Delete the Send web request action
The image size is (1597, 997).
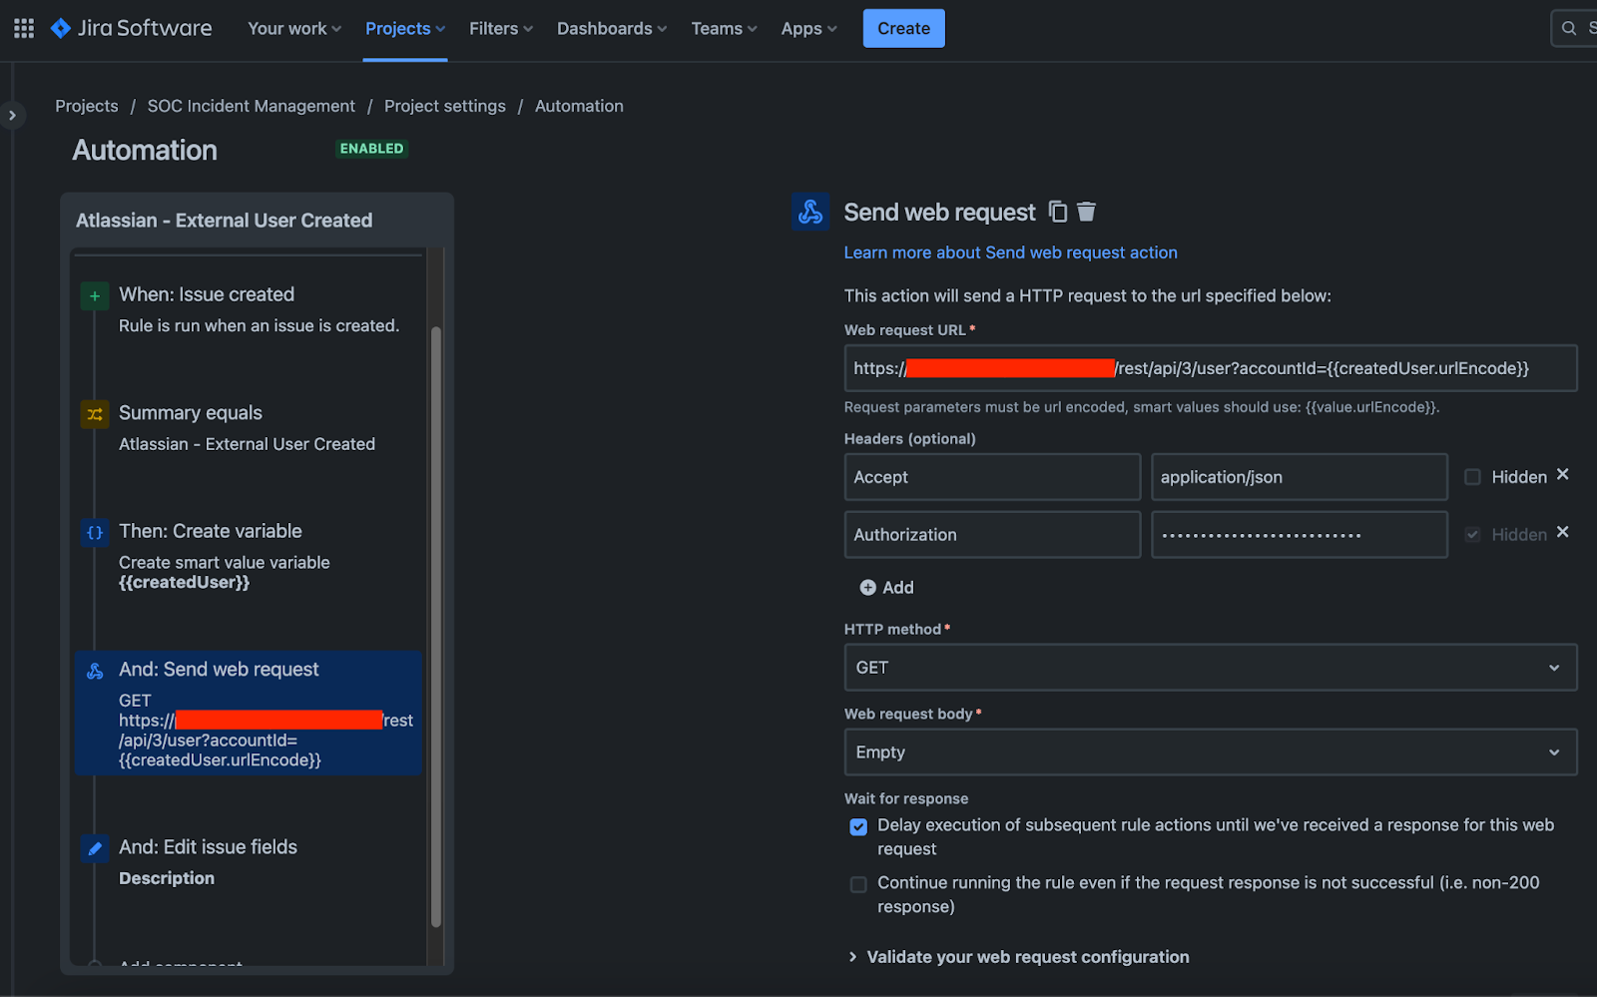tap(1087, 212)
